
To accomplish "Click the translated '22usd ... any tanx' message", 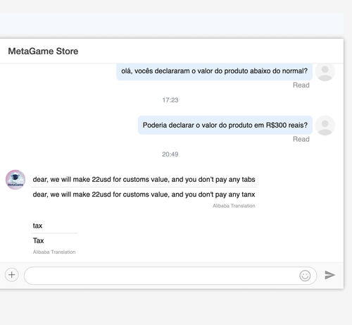I will coord(144,195).
